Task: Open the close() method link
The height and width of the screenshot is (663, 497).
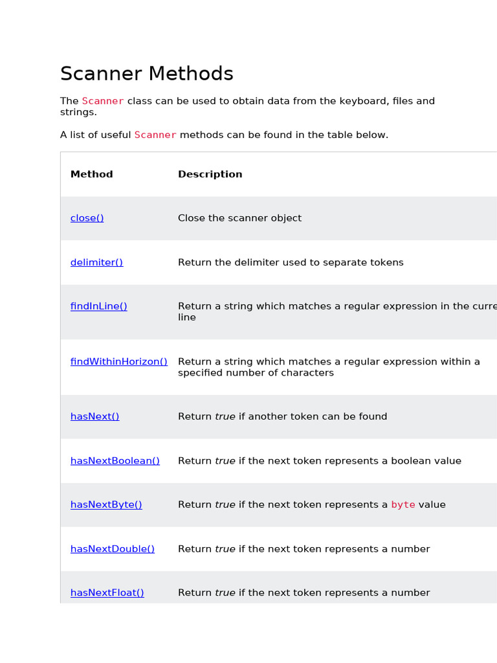Action: pyautogui.click(x=87, y=218)
